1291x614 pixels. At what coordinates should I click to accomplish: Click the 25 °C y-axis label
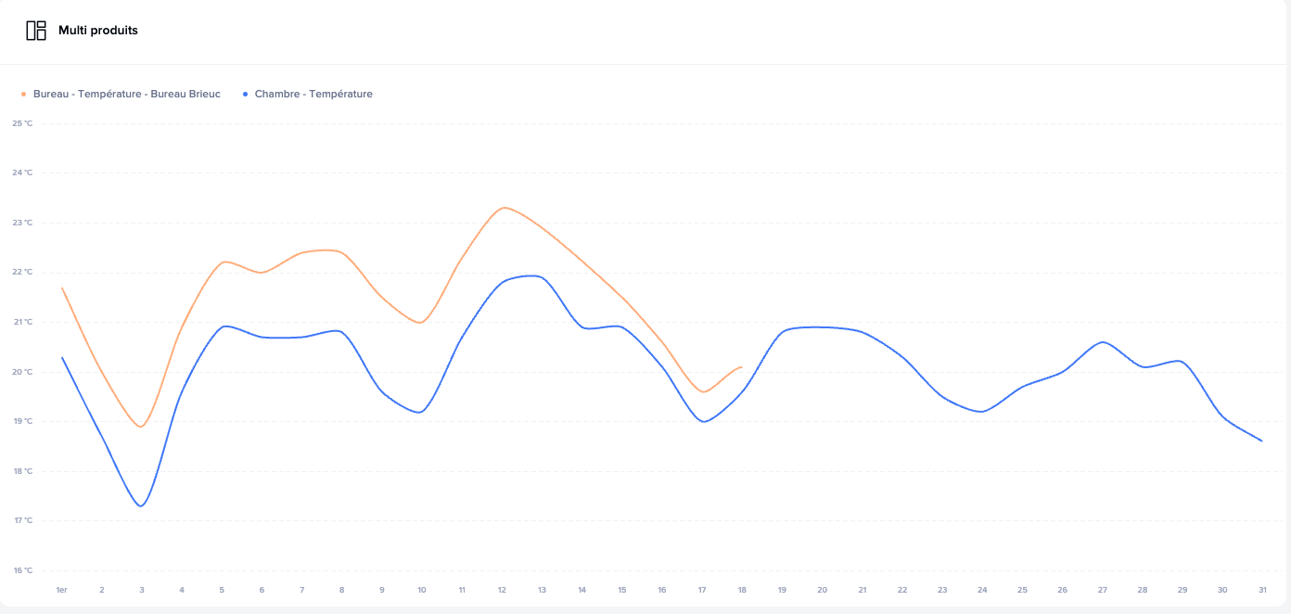[x=22, y=122]
